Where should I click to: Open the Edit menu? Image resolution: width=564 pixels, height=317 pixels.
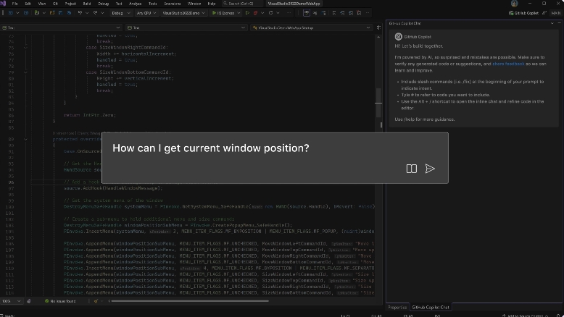[x=28, y=4]
